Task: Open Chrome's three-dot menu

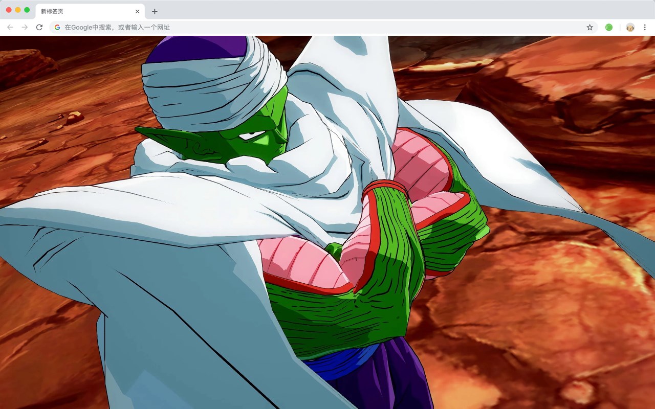Action: click(645, 27)
